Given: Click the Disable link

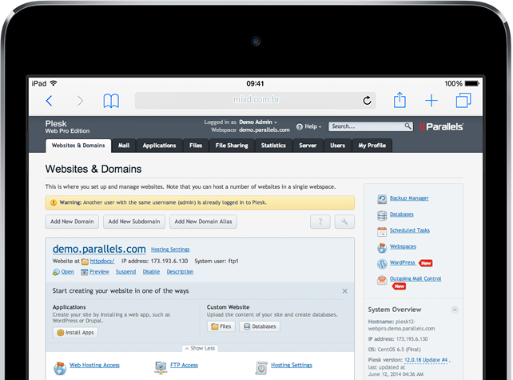Looking at the screenshot, I should coord(151,271).
